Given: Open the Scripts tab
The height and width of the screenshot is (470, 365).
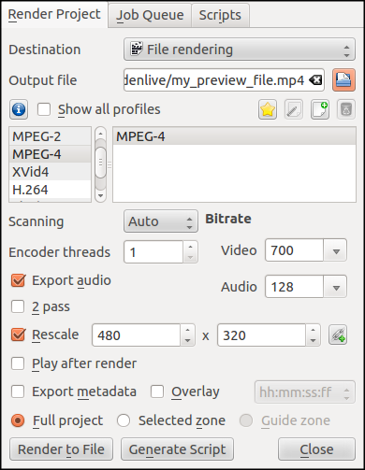Looking at the screenshot, I should (x=220, y=15).
